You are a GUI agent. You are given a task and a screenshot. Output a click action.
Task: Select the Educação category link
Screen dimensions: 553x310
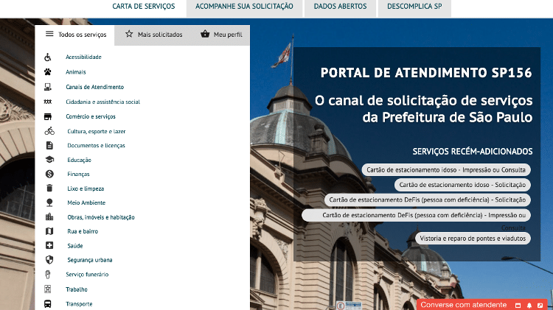(80, 160)
